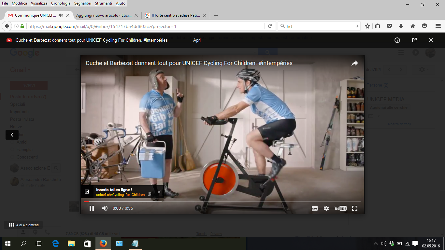Close the Inscris-toi en ligne card
Image resolution: width=445 pixels, height=250 pixels.
(x=159, y=192)
